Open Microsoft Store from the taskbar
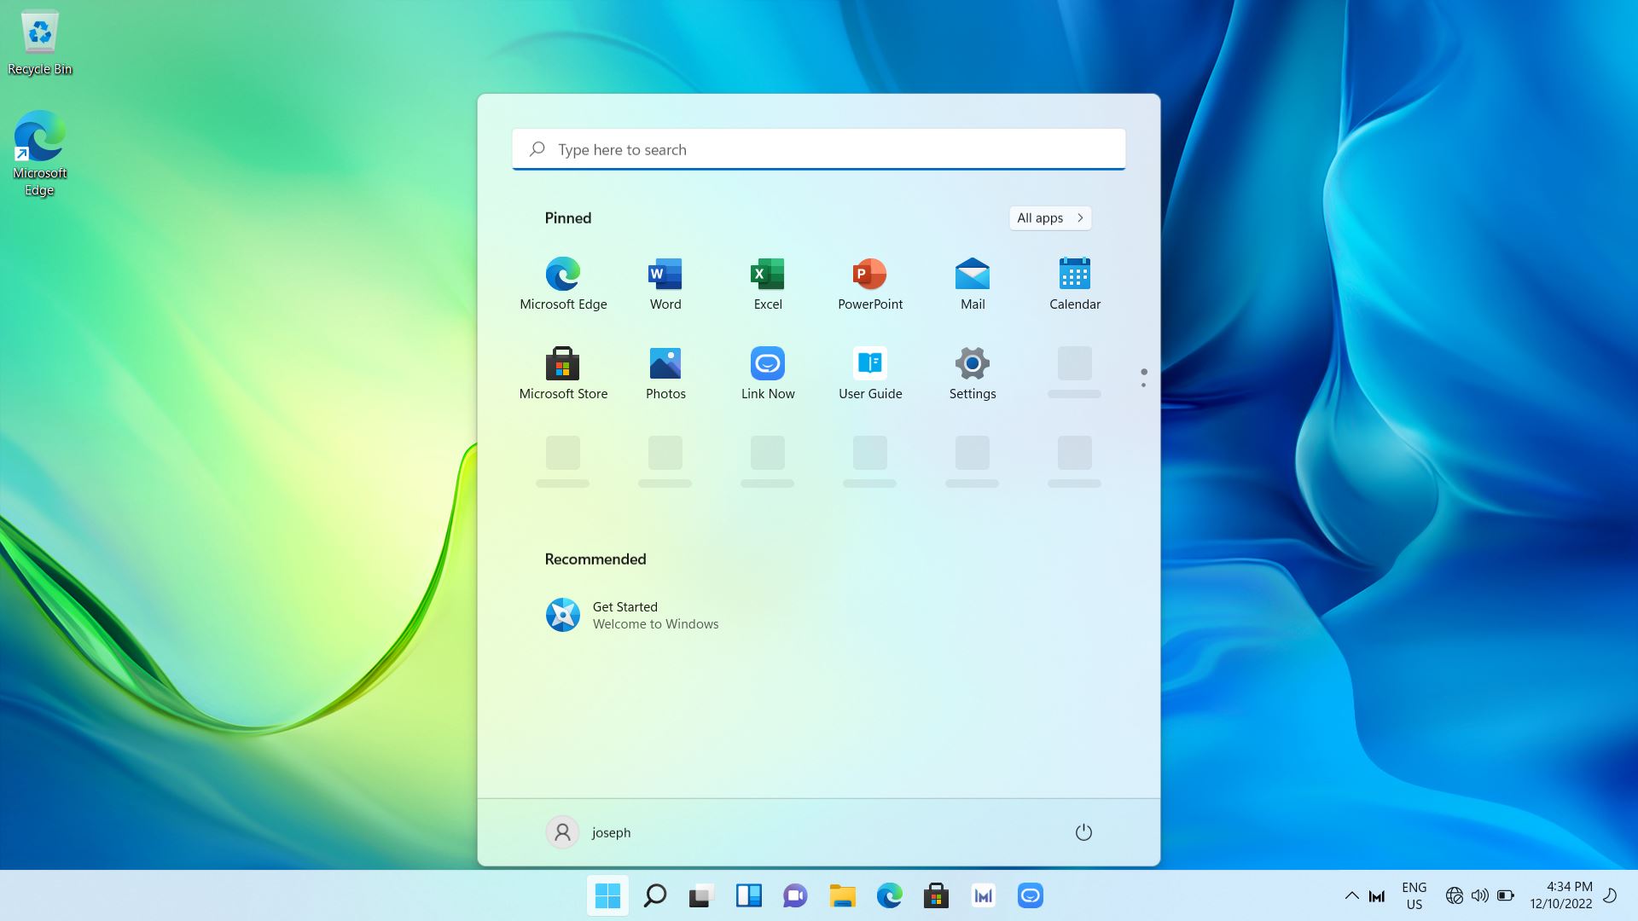Screen dimensions: 1638x921 (936, 895)
